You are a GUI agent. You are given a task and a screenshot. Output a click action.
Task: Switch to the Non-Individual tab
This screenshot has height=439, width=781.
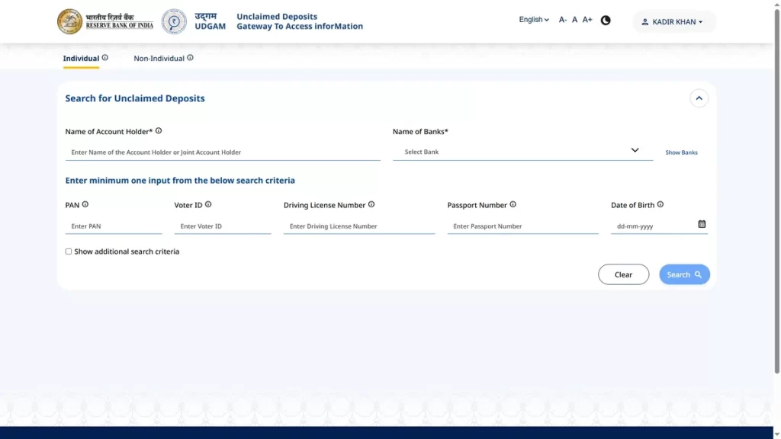(159, 59)
